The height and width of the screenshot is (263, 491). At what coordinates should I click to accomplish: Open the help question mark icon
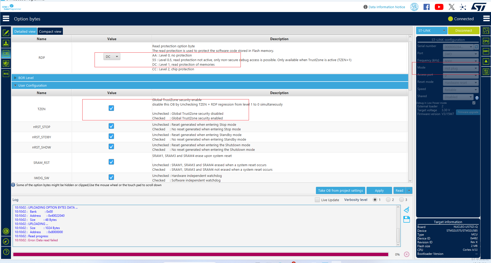pos(6,252)
